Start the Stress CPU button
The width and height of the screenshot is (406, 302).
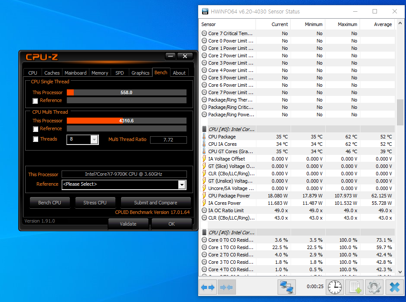[x=95, y=203]
